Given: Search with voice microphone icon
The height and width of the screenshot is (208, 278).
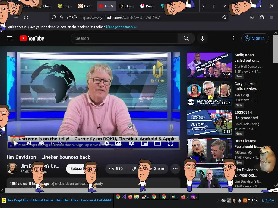Looking at the screenshot, I should point(203,38).
